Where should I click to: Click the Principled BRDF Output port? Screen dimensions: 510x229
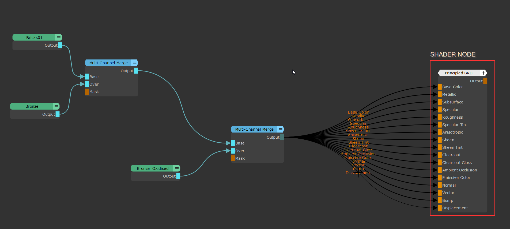click(485, 81)
